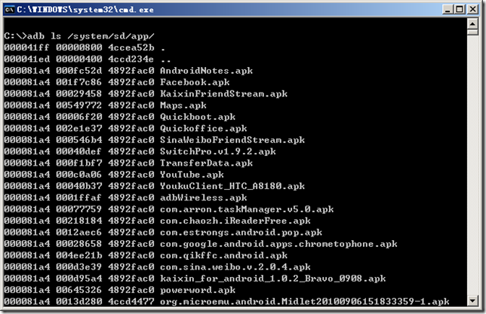The image size is (486, 314).
Task: Click the com.chaozh.iReaderFree.apk entry
Action: [x=235, y=221]
